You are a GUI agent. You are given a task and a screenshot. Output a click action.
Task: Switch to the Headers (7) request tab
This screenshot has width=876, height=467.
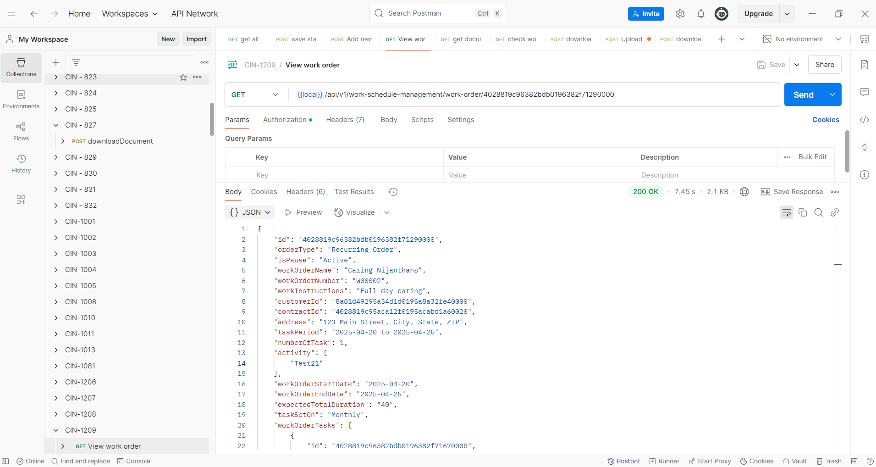pyautogui.click(x=345, y=120)
